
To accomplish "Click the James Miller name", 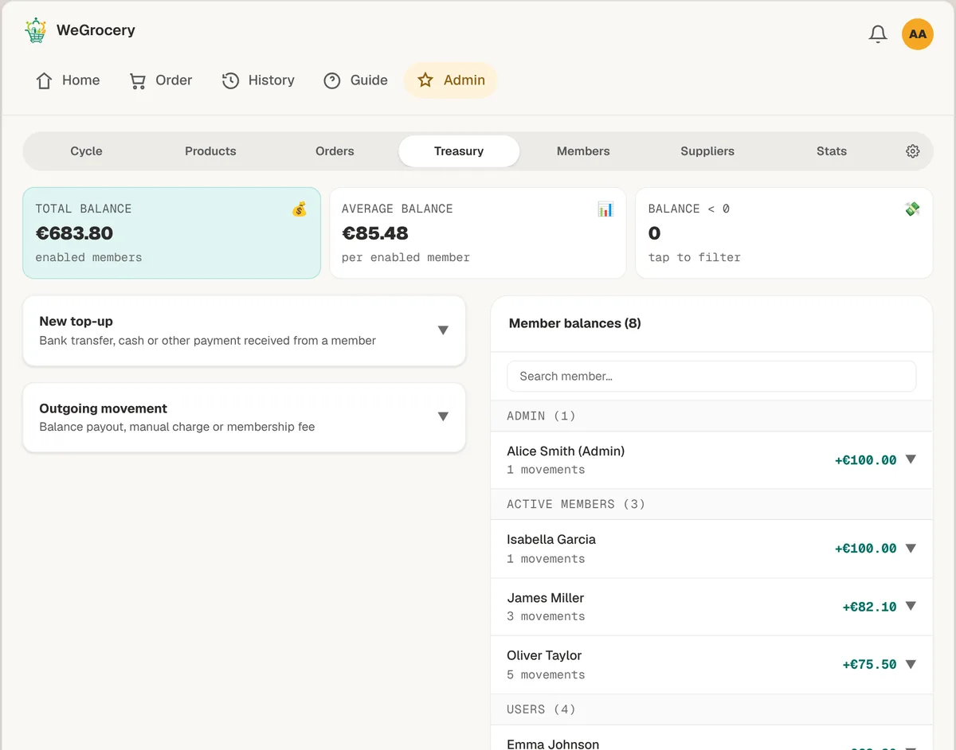I will pyautogui.click(x=546, y=598).
